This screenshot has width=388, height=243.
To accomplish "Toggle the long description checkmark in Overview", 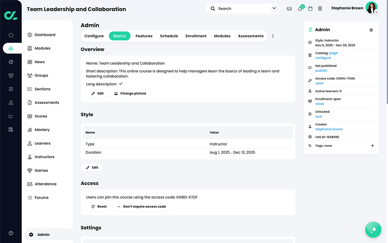I will pyautogui.click(x=121, y=84).
